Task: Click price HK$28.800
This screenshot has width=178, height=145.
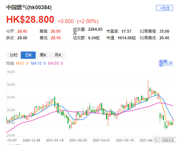Action: point(30,19)
